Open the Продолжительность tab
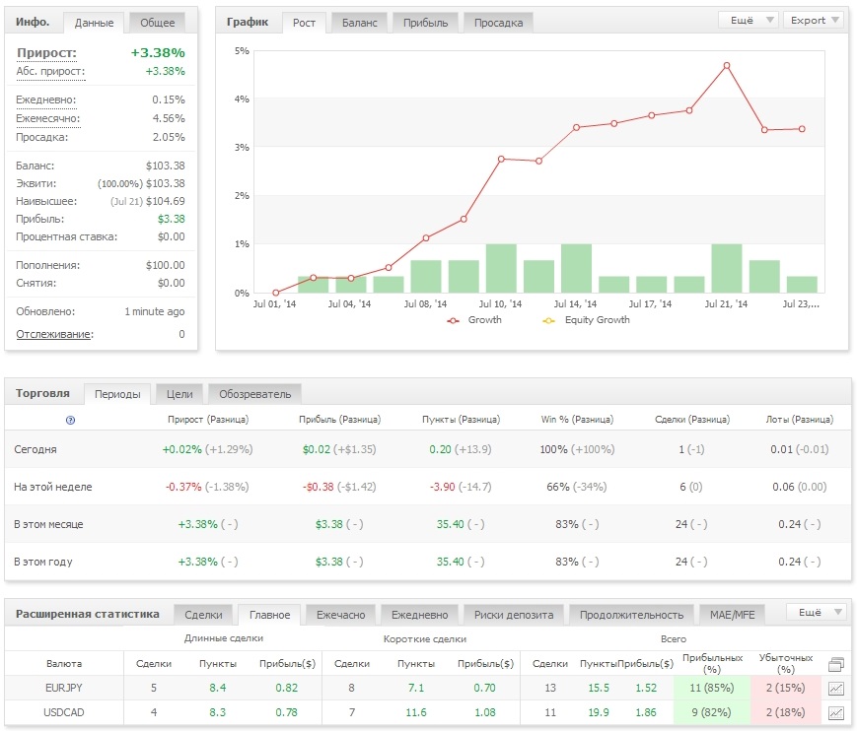Viewport: 857px width, 731px height. (x=631, y=615)
